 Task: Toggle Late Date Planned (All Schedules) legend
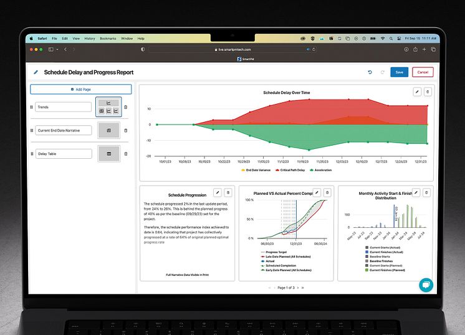tap(285, 257)
